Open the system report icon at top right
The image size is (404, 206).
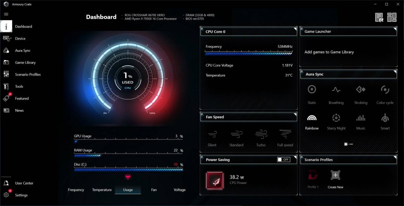tap(379, 17)
